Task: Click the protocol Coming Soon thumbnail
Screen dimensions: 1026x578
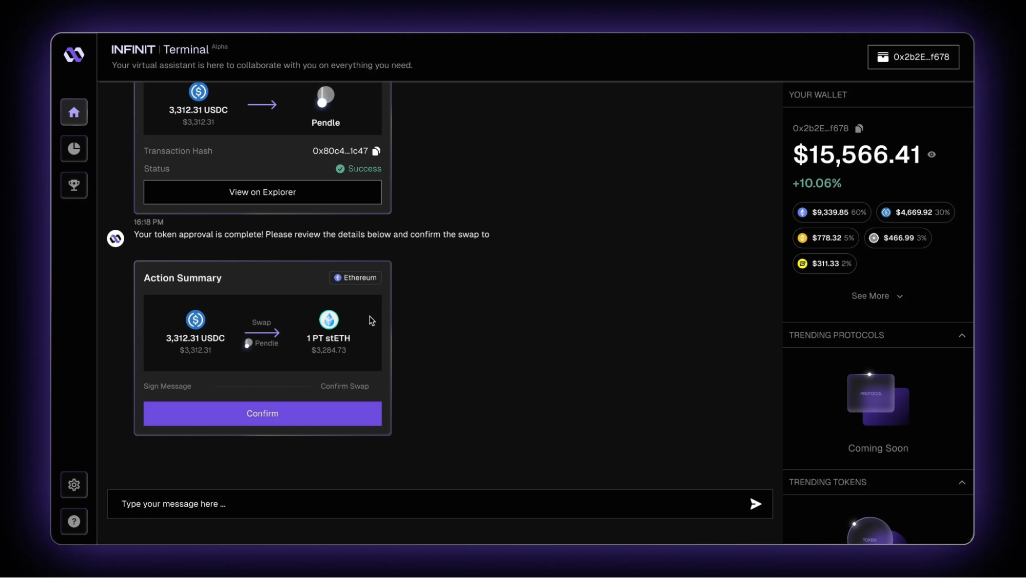Action: (878, 400)
